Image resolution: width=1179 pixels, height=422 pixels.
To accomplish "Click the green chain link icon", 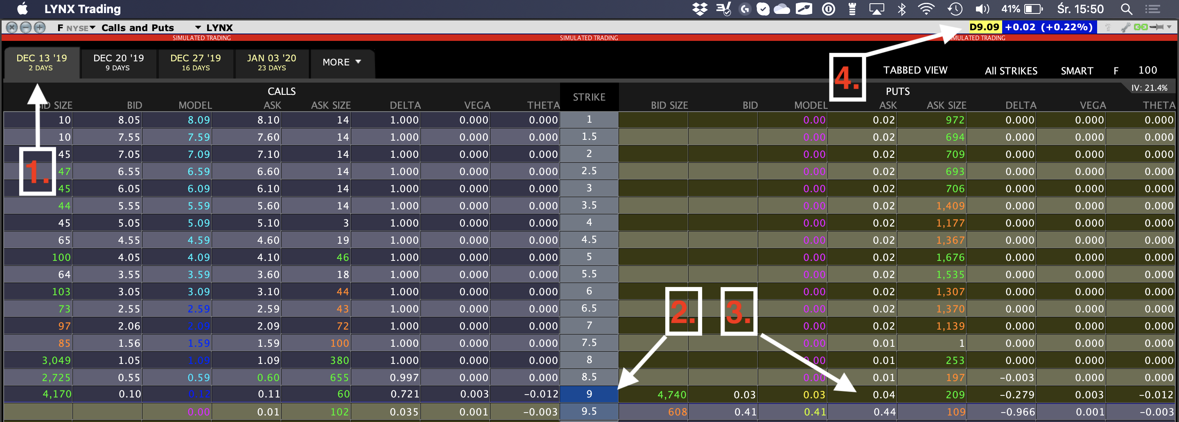I will click(x=1140, y=27).
